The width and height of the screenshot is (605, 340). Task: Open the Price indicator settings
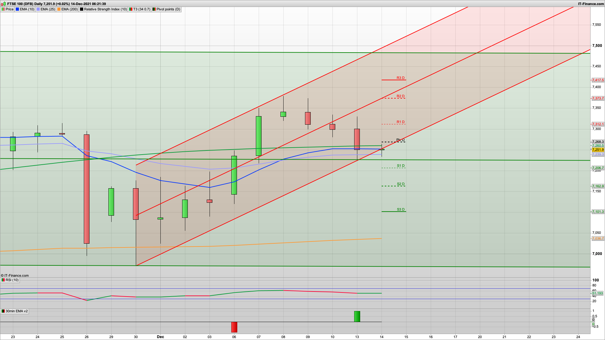8,9
